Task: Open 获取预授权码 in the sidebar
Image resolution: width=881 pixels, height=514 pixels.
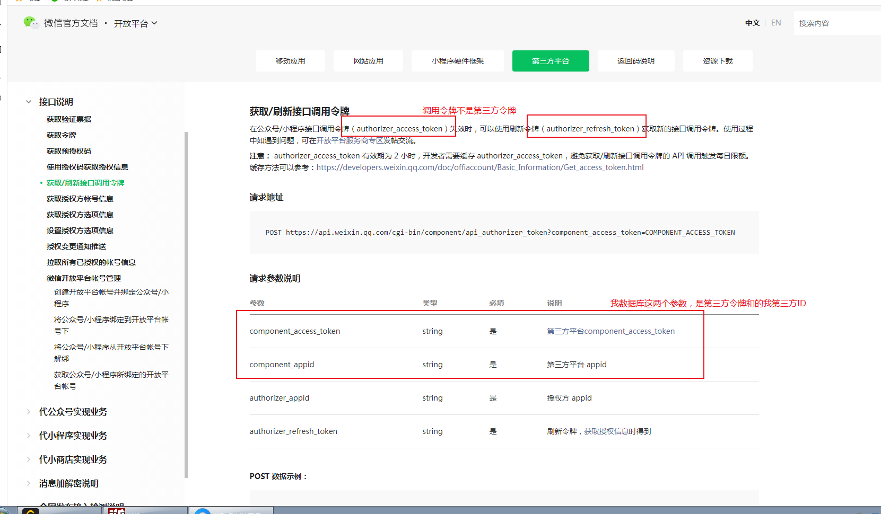Action: [69, 151]
